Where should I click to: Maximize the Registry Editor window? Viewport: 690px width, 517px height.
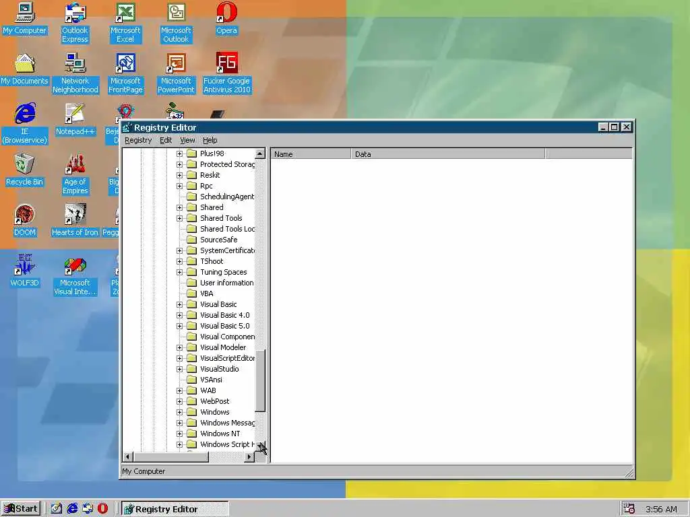click(615, 127)
